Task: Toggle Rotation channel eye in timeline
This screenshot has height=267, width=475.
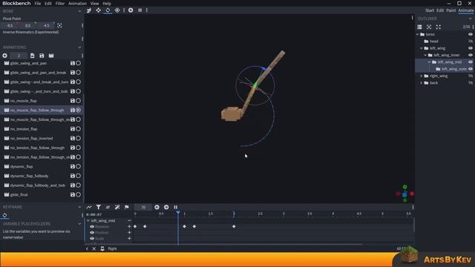Action: (x=92, y=227)
